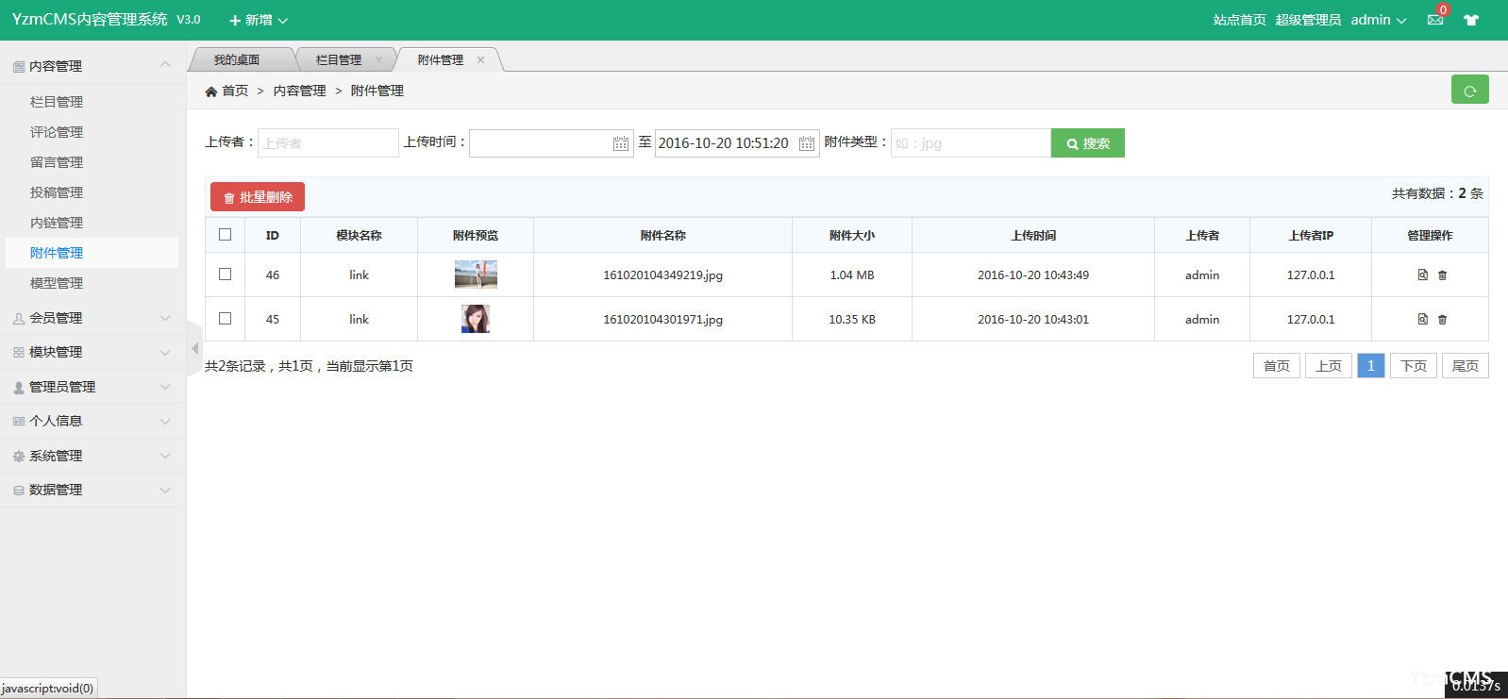Switch to the 我的桌面 tab
Viewport: 1508px width, 699px height.
(x=236, y=59)
